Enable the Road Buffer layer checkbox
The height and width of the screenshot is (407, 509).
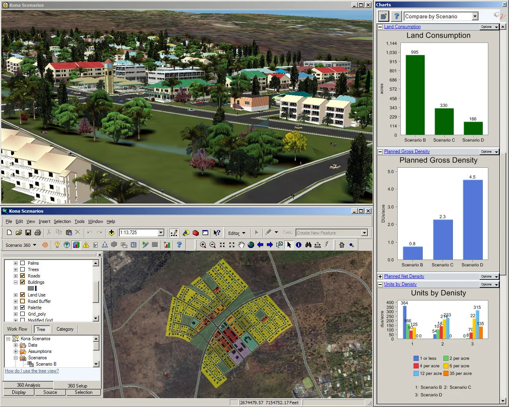point(23,301)
